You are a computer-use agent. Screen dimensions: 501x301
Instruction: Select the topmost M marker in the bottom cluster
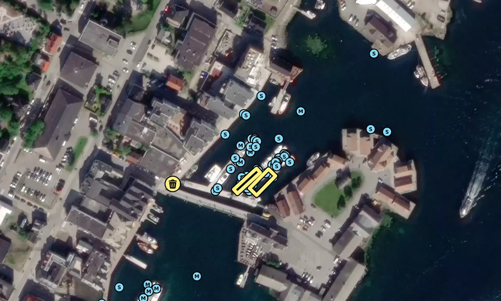point(147,284)
